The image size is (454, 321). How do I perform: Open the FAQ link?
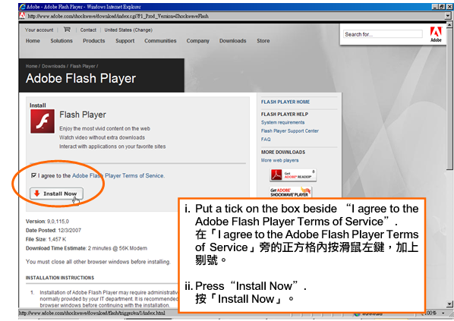[x=266, y=139]
